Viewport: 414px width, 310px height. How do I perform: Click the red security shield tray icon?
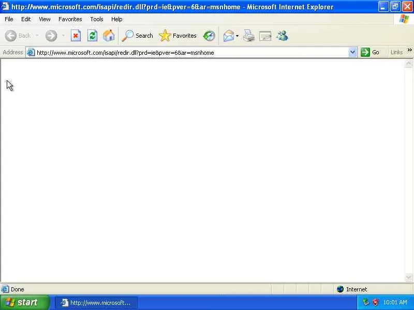click(375, 302)
